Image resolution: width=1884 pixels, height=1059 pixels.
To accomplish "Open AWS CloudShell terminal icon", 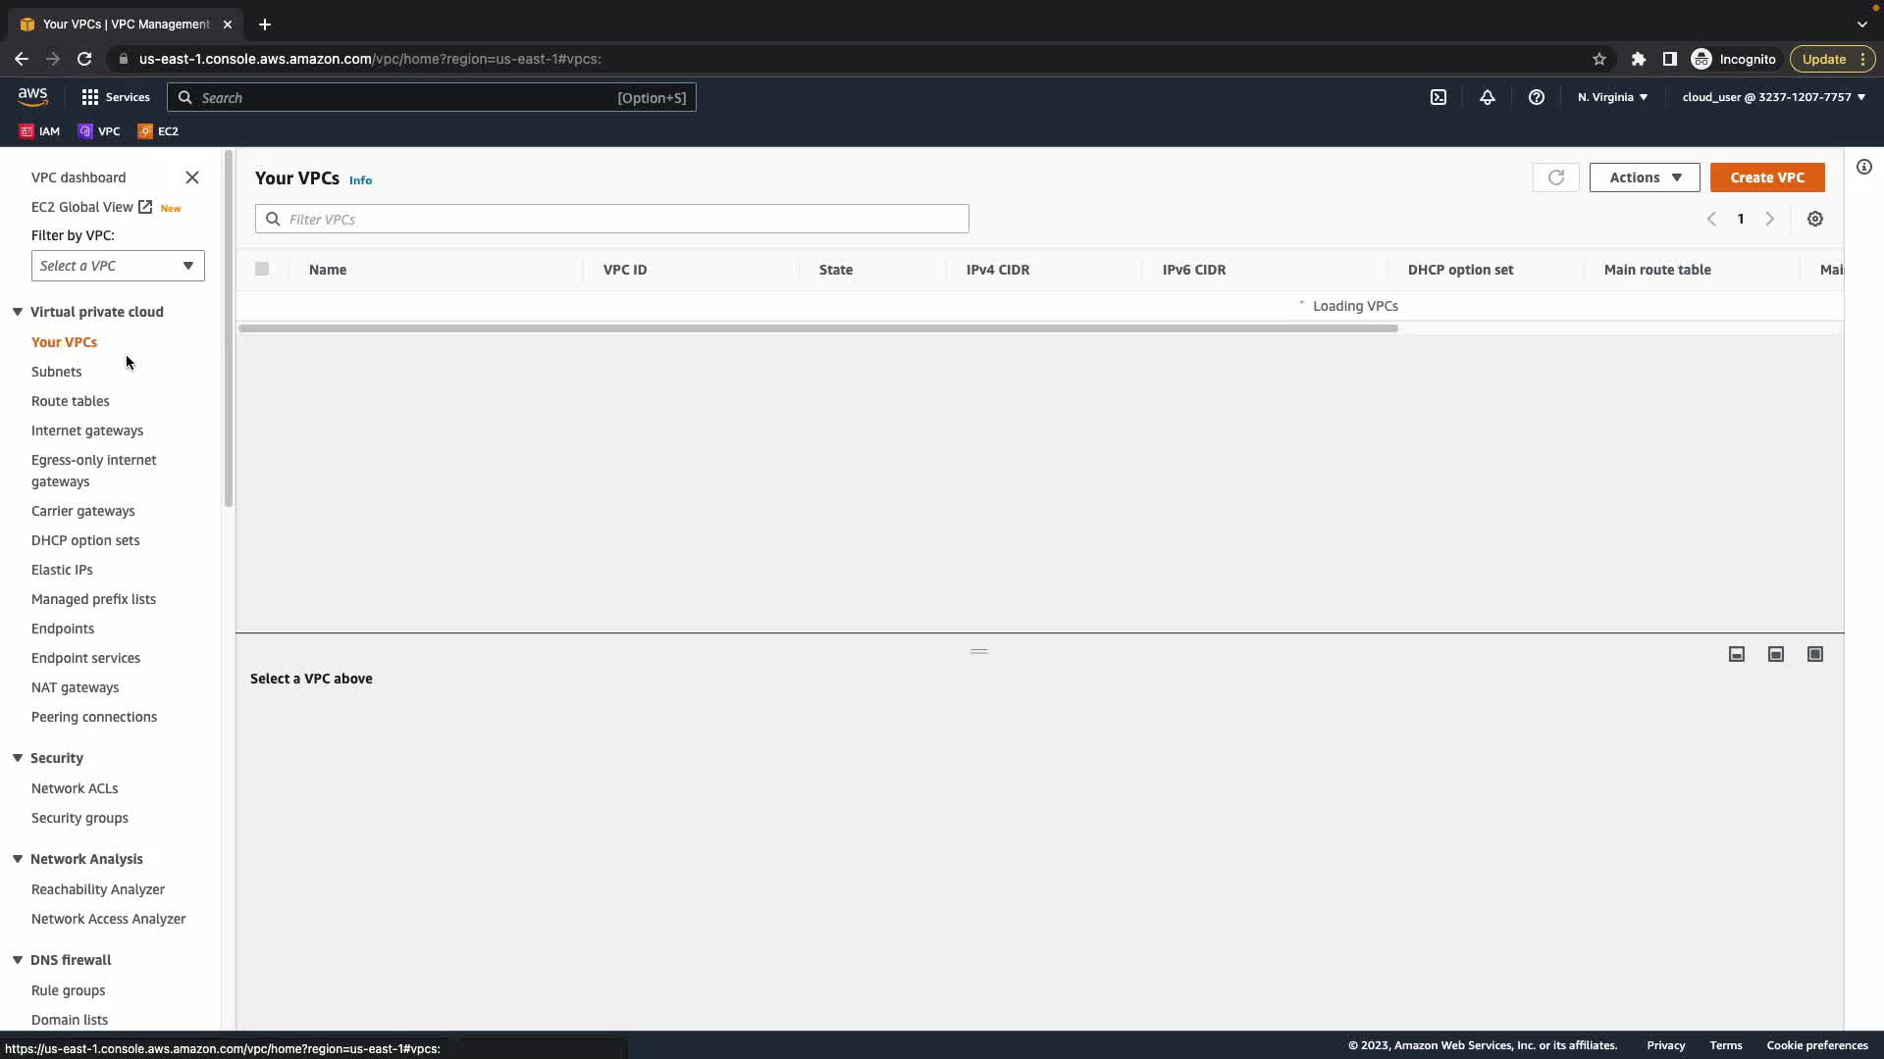I will 1439,97.
